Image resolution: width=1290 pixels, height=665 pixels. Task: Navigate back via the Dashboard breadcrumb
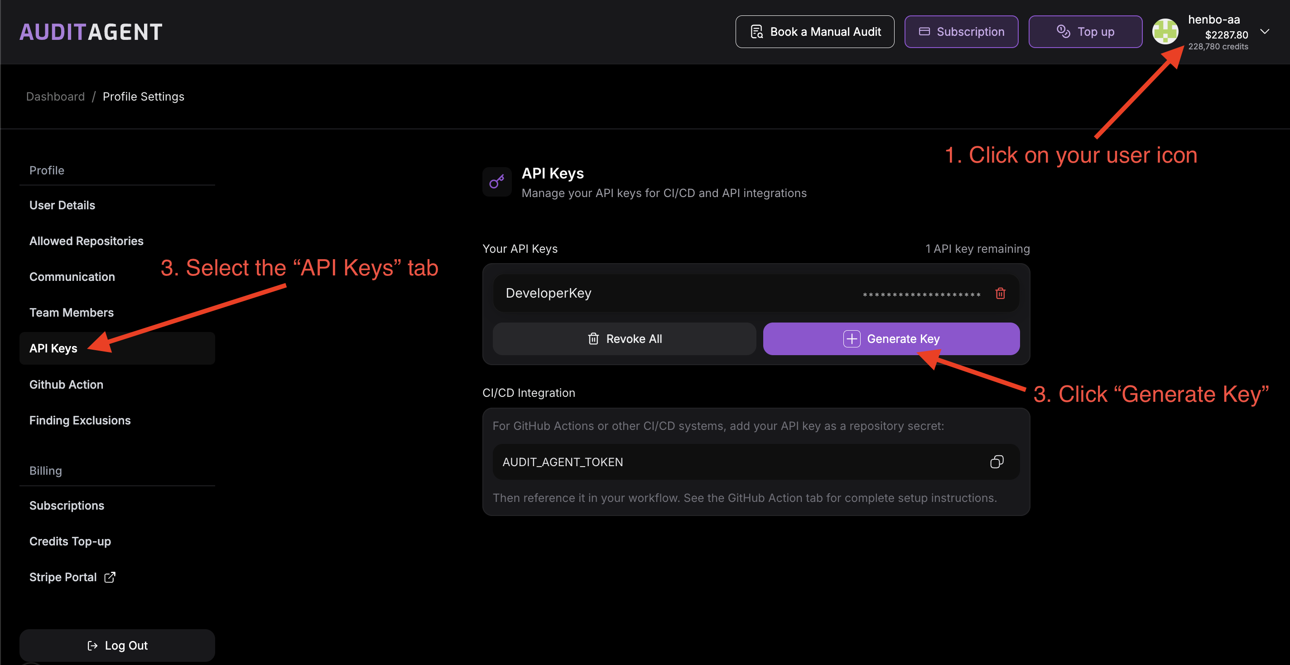tap(55, 96)
